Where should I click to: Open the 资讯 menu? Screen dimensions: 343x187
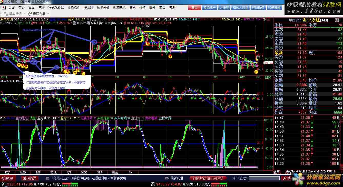[132, 8]
